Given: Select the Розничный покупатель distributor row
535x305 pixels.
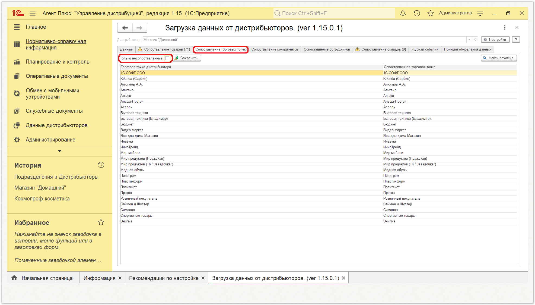Looking at the screenshot, I should click(x=251, y=198).
